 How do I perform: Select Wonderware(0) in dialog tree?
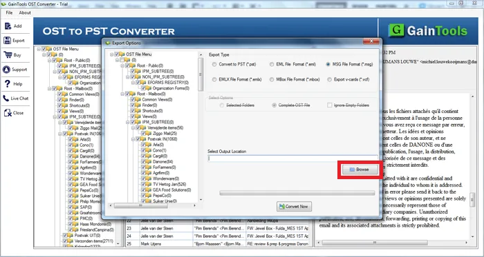[166, 178]
